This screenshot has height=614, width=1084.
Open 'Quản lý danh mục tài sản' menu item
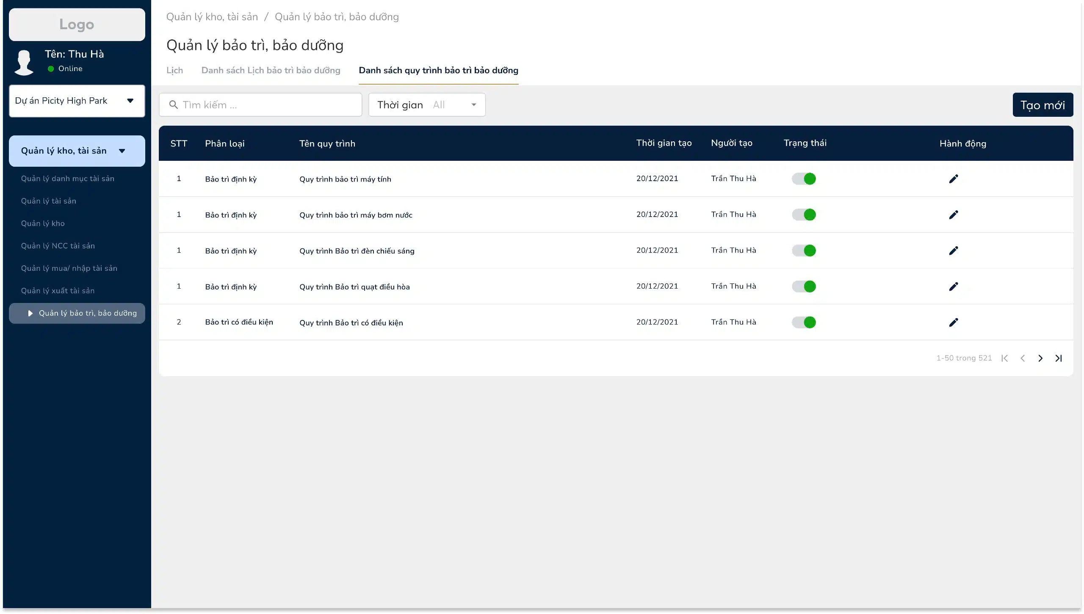[68, 179]
